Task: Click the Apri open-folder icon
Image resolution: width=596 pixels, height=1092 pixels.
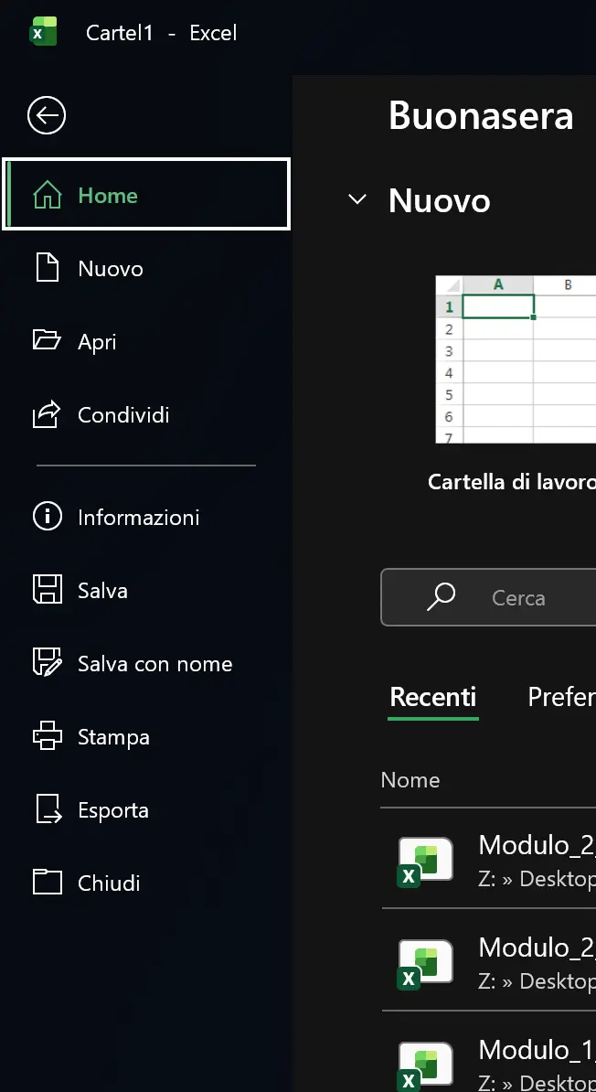Action: [47, 341]
